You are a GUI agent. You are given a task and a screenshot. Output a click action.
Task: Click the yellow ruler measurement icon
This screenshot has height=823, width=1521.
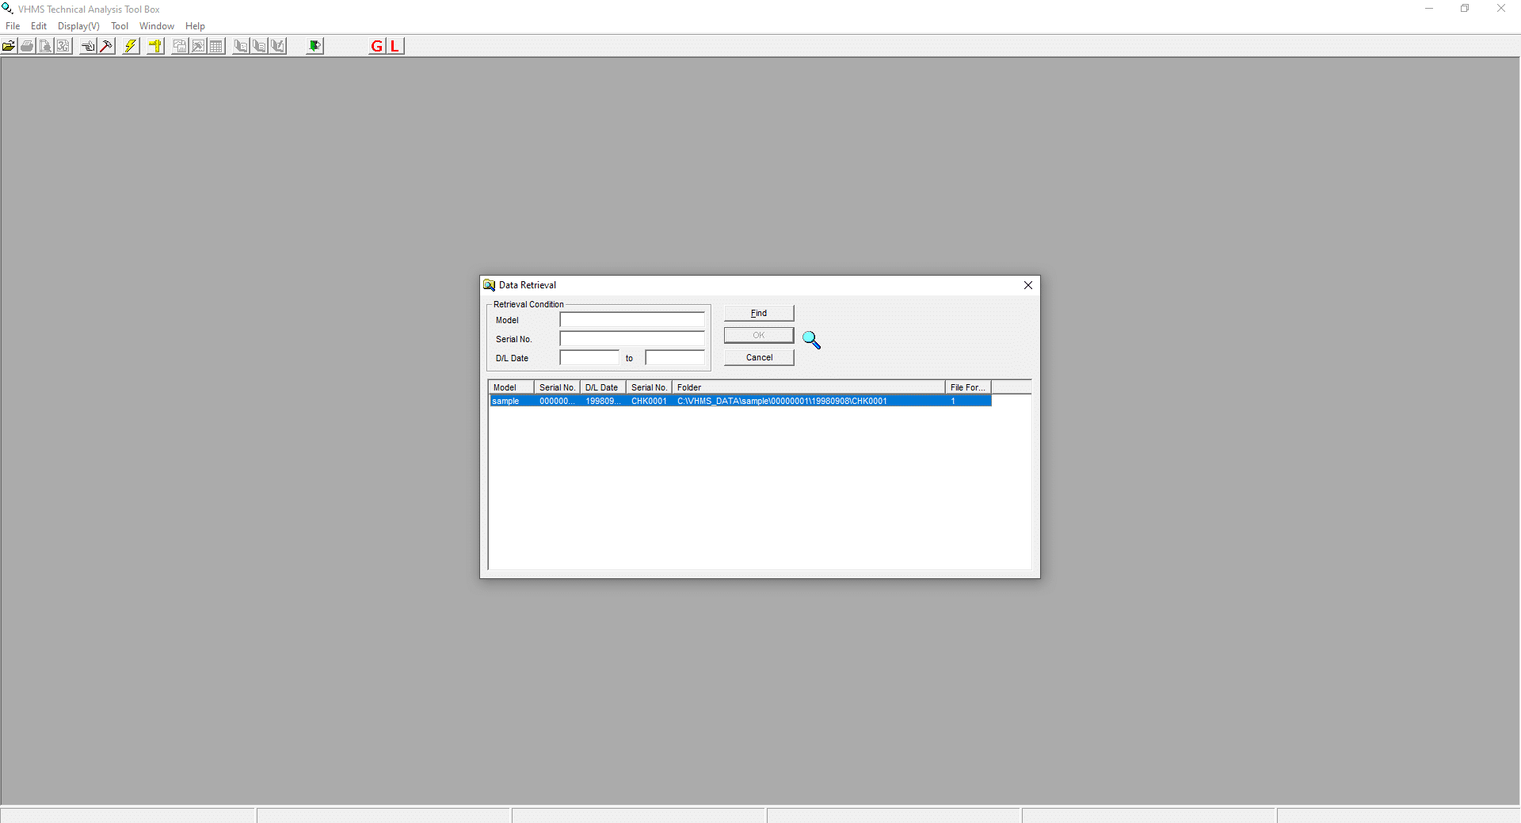click(x=156, y=46)
